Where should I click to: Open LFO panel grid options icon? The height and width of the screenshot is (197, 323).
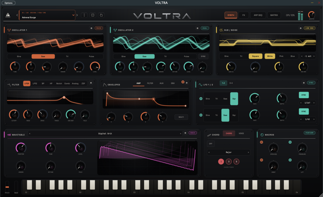[304, 83]
